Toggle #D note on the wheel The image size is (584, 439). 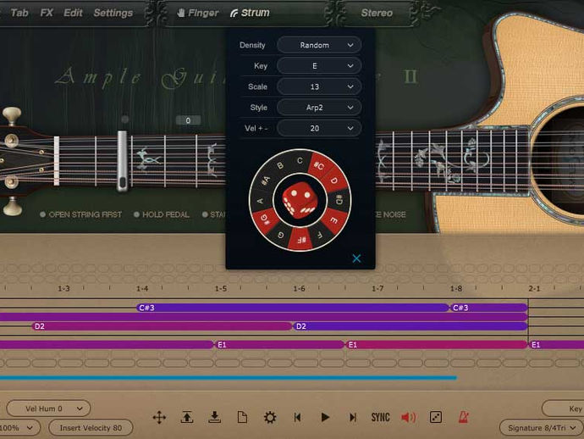(x=339, y=200)
